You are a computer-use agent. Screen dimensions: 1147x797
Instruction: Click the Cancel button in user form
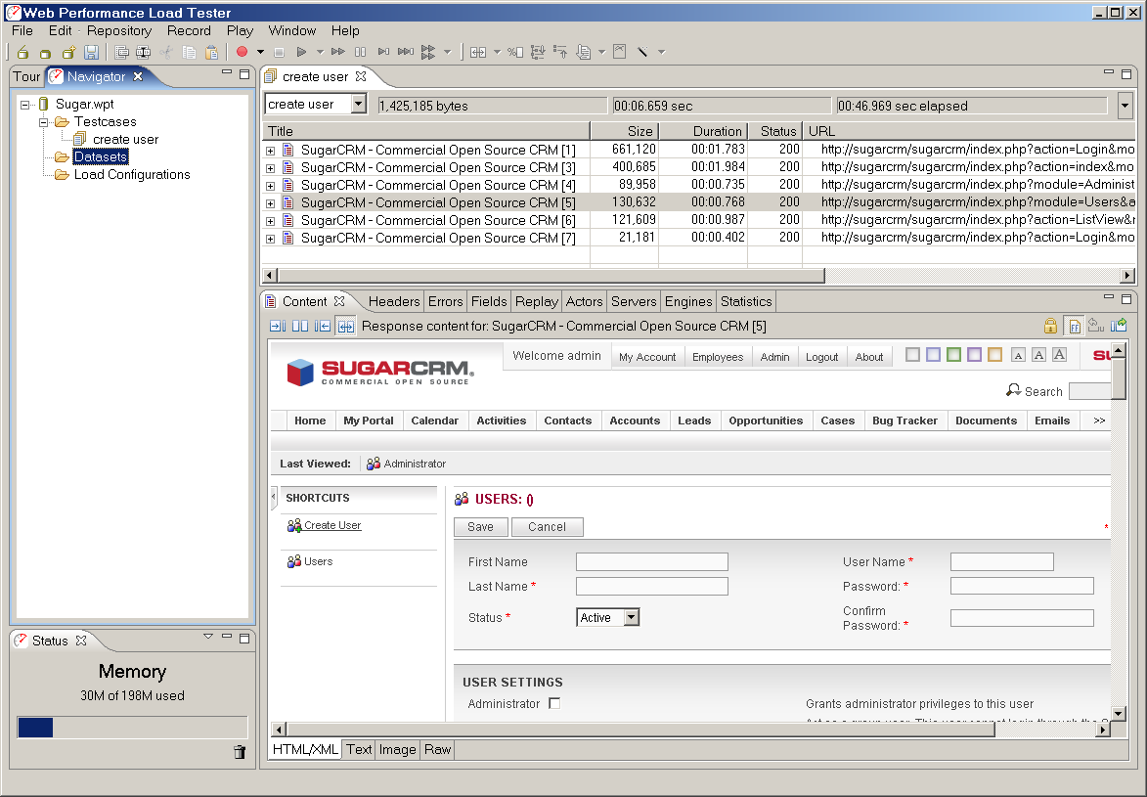point(548,527)
